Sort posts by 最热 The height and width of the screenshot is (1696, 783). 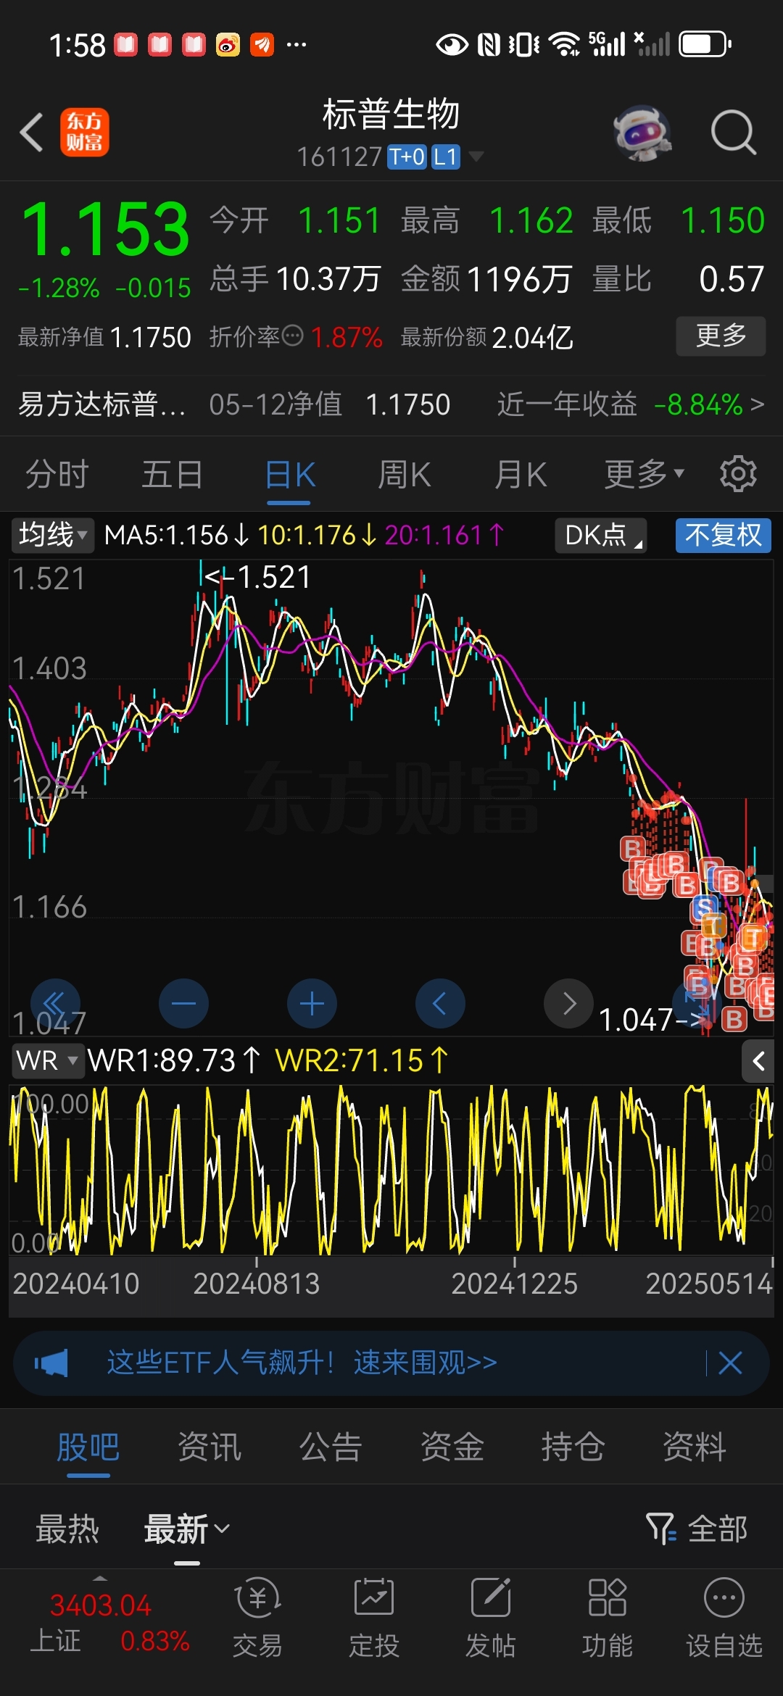tap(67, 1529)
